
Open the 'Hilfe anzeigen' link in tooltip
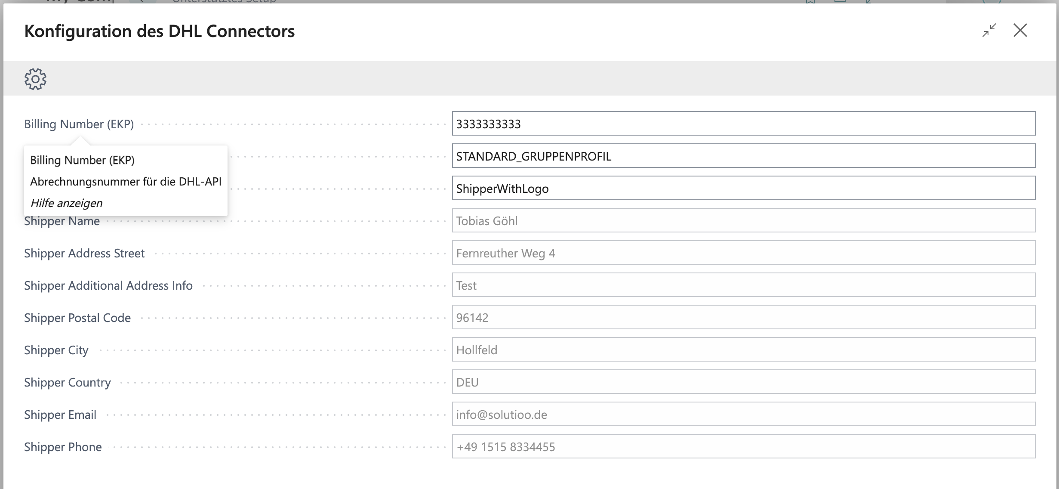coord(66,203)
